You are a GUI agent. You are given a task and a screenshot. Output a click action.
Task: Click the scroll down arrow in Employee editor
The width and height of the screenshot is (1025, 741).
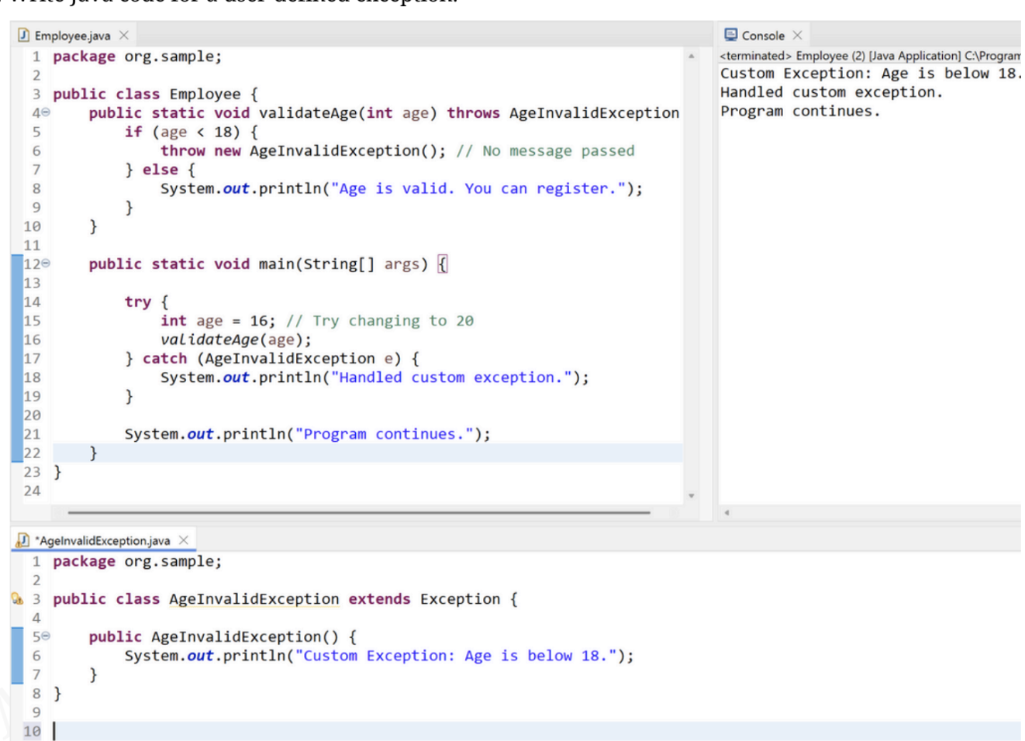tap(691, 495)
